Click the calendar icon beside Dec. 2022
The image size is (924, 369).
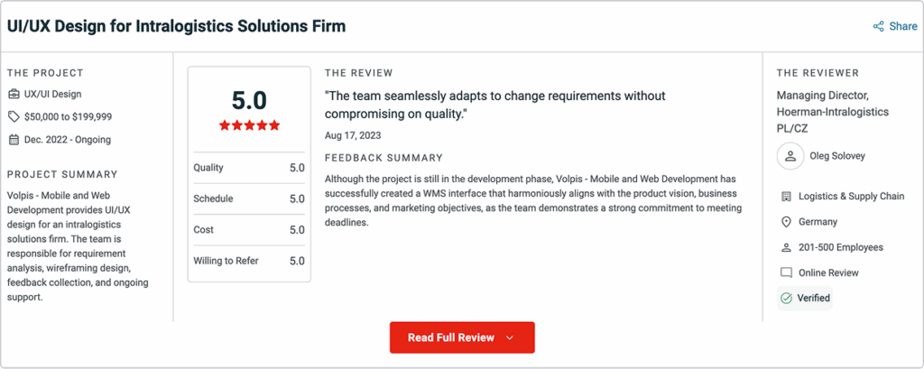[x=14, y=140]
